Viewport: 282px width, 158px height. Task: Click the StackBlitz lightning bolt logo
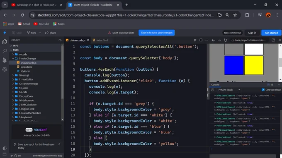pos(5,33)
